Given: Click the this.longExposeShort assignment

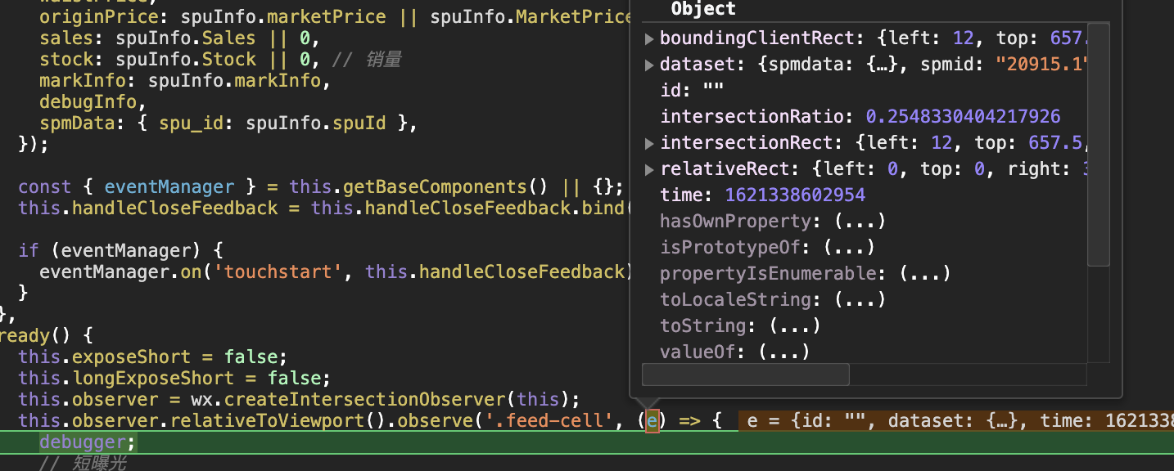Looking at the screenshot, I should 174,378.
